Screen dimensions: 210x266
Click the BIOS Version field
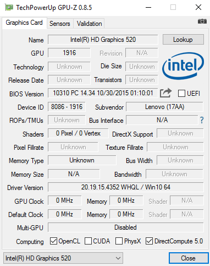[x=103, y=93]
